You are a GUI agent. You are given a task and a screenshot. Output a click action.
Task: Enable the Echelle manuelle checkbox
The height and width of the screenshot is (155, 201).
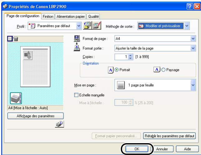click(76, 95)
